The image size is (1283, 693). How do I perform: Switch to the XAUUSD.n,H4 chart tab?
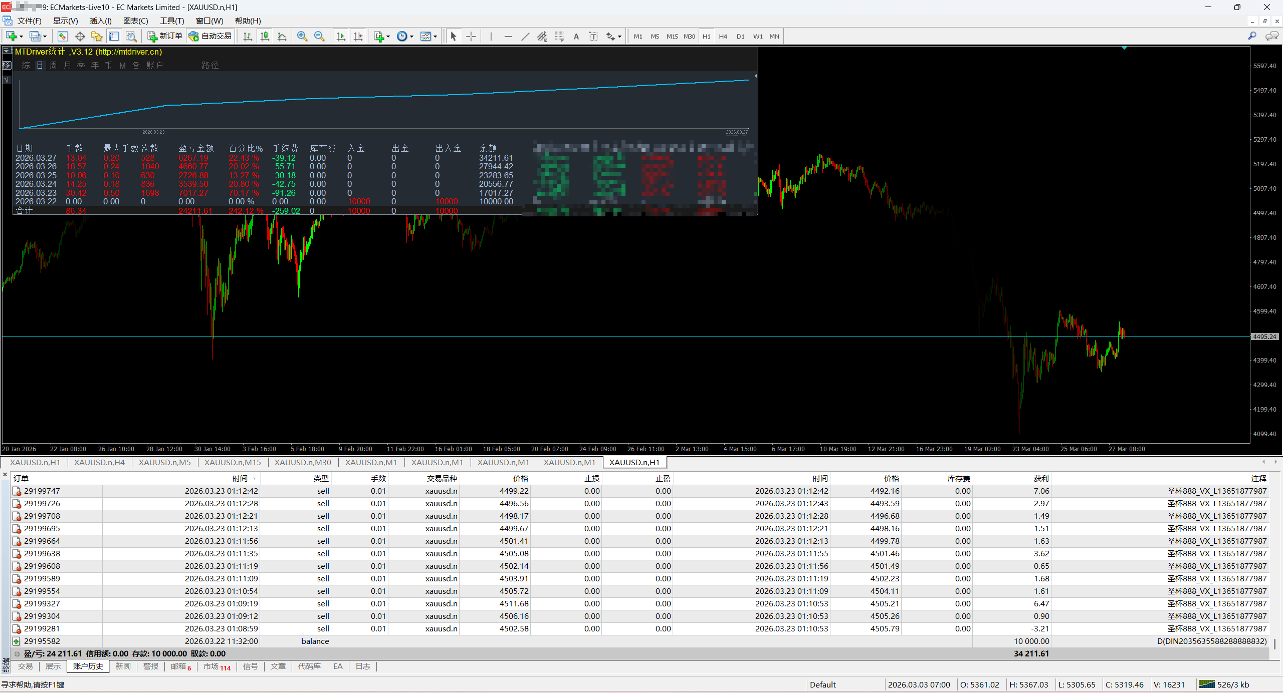tap(99, 462)
